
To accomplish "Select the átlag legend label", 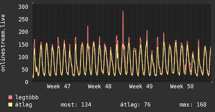I will point(24,105).
